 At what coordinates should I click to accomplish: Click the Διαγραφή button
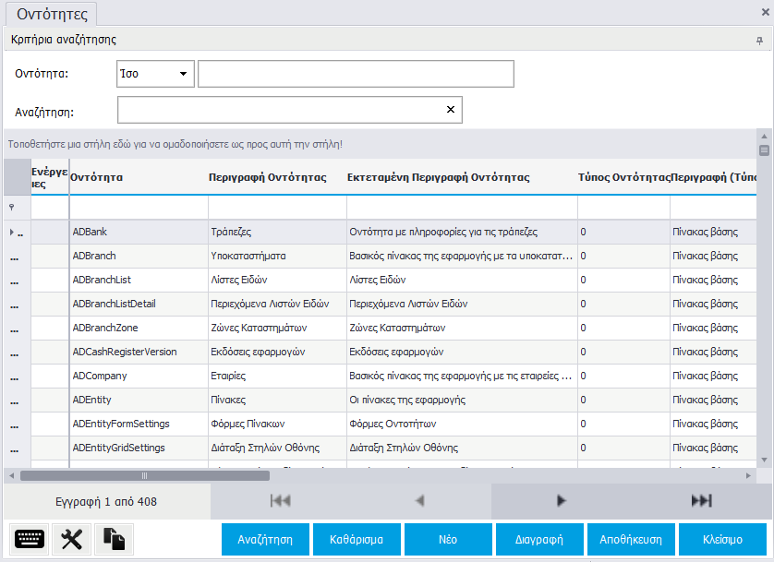[539, 540]
